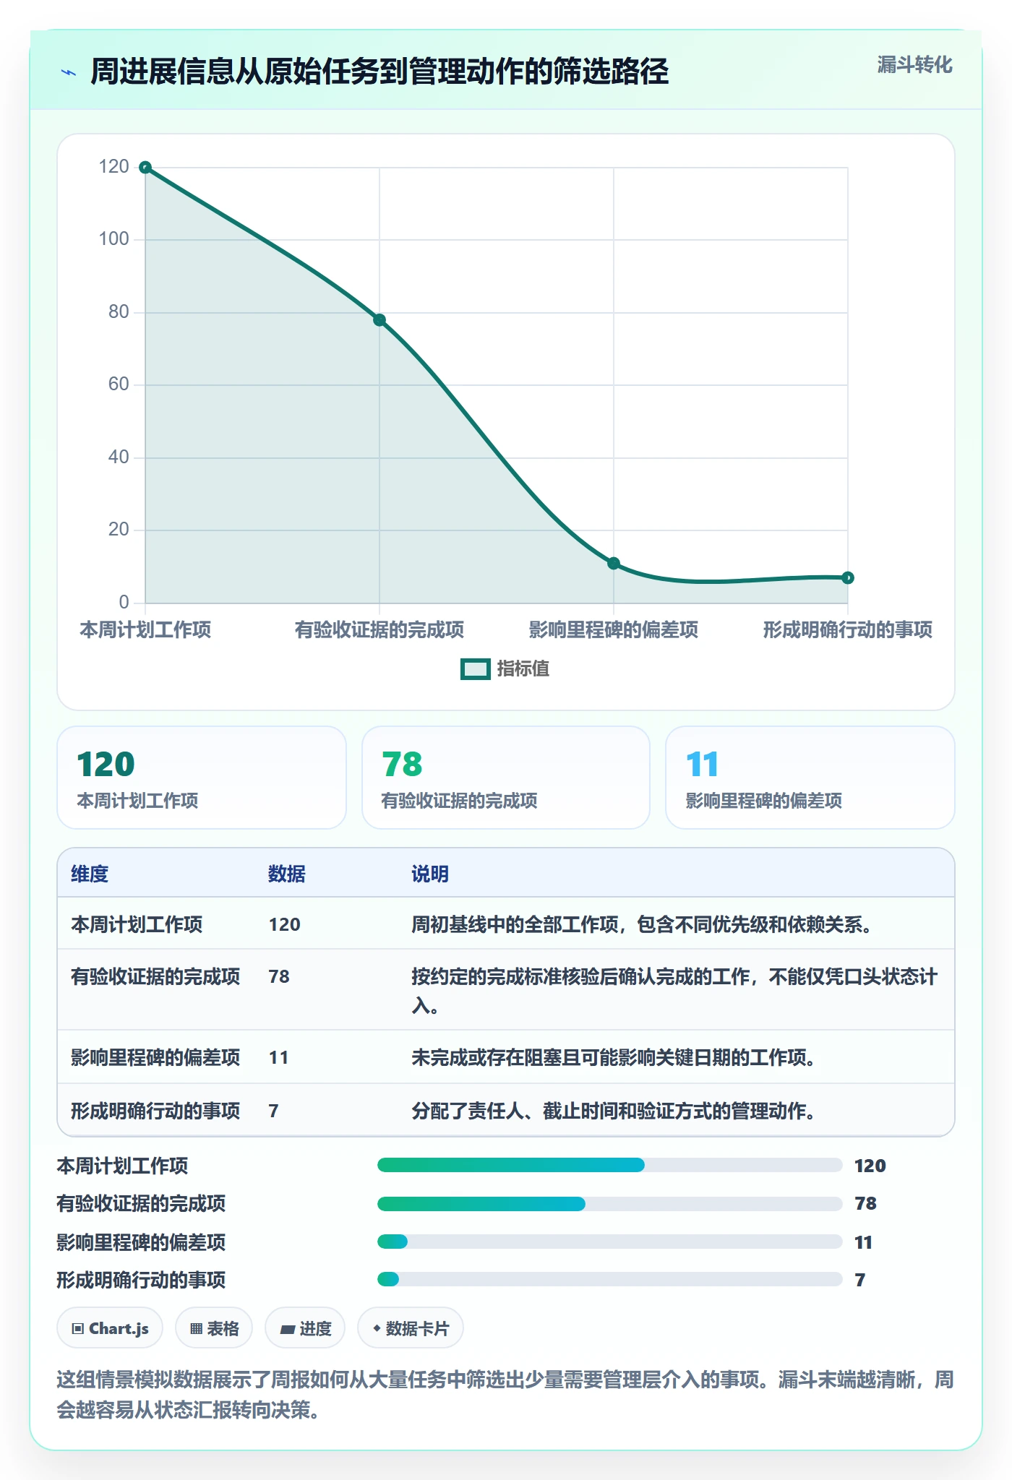The image size is (1012, 1480).
Task: Toggle the 指标值 legend swatch
Action: (476, 669)
